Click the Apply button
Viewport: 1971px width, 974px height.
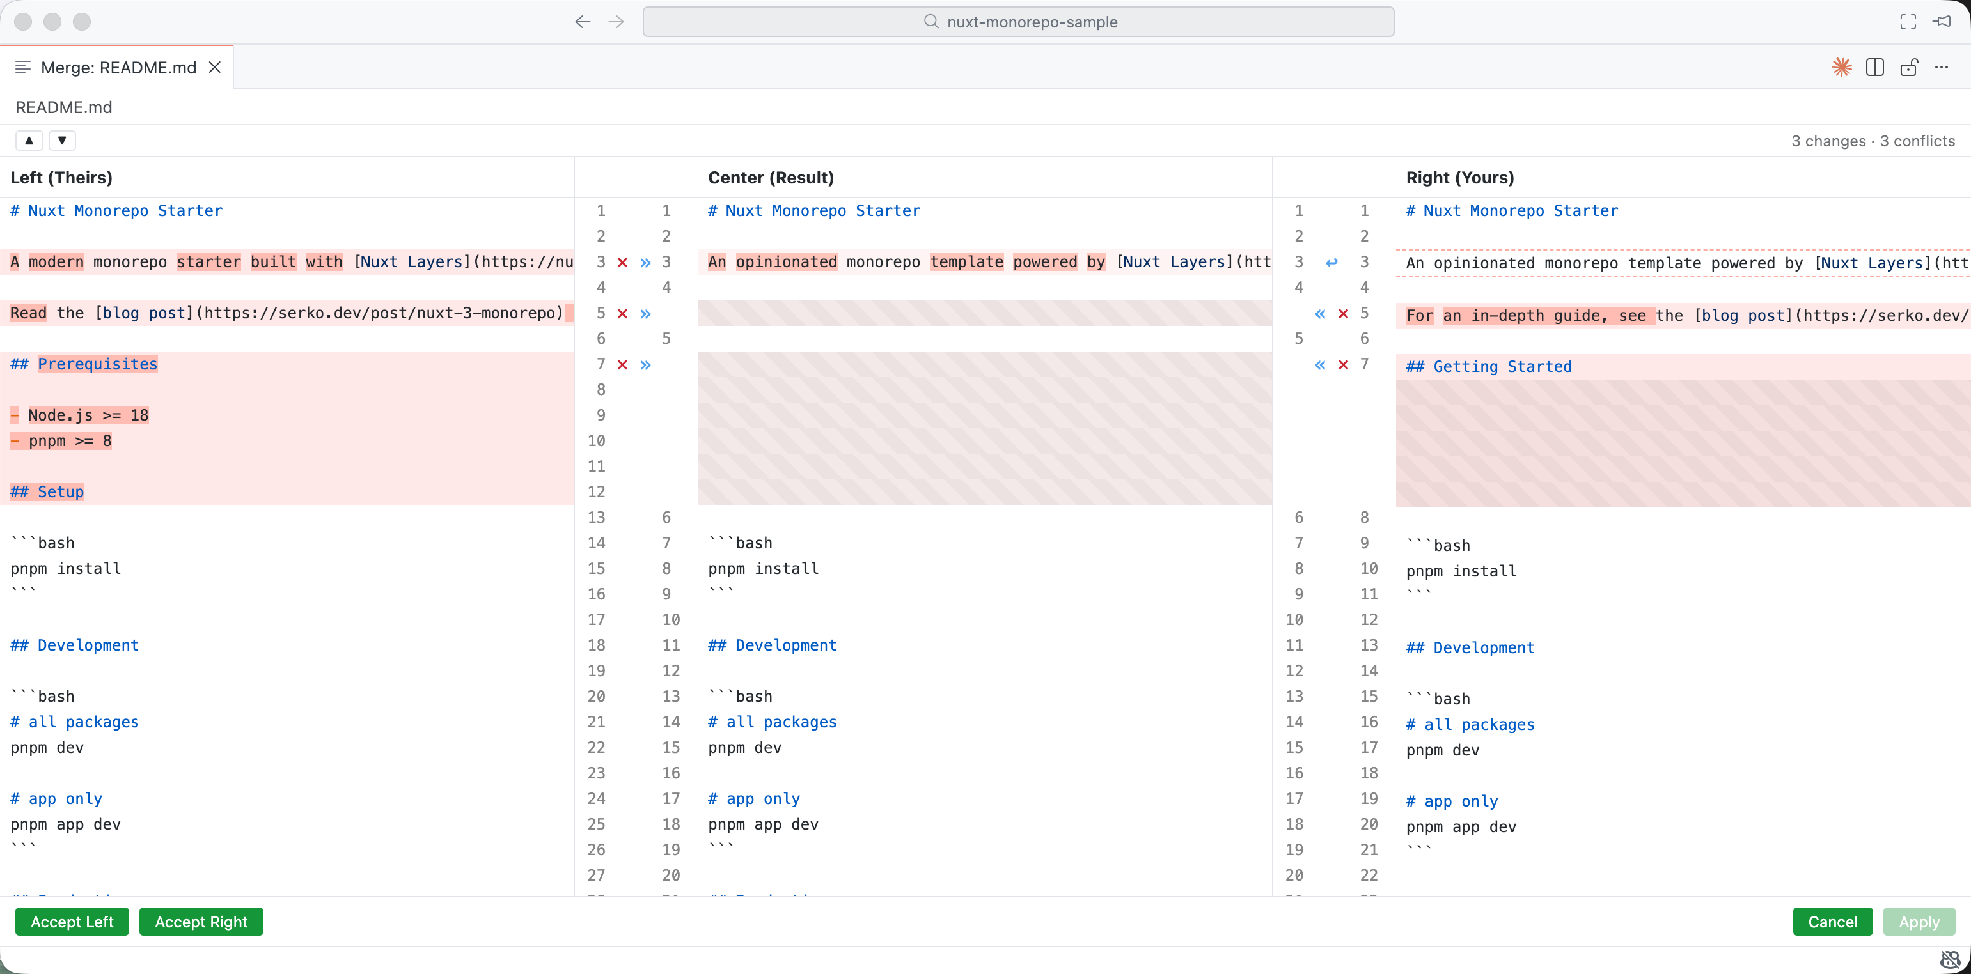(x=1919, y=921)
